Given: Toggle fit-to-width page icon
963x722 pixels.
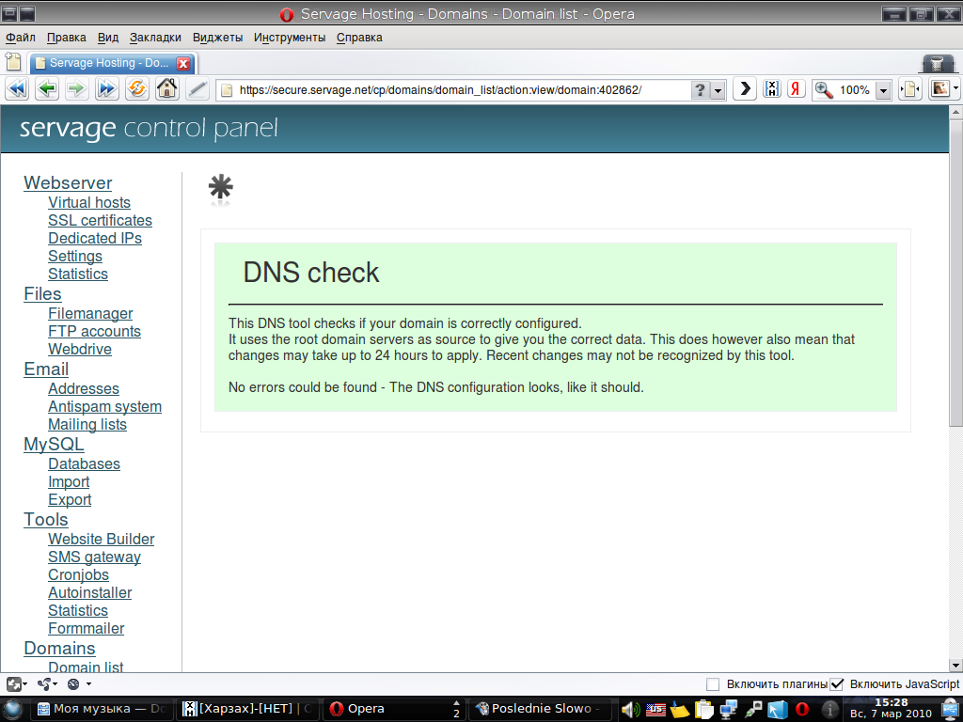Looking at the screenshot, I should pyautogui.click(x=910, y=89).
